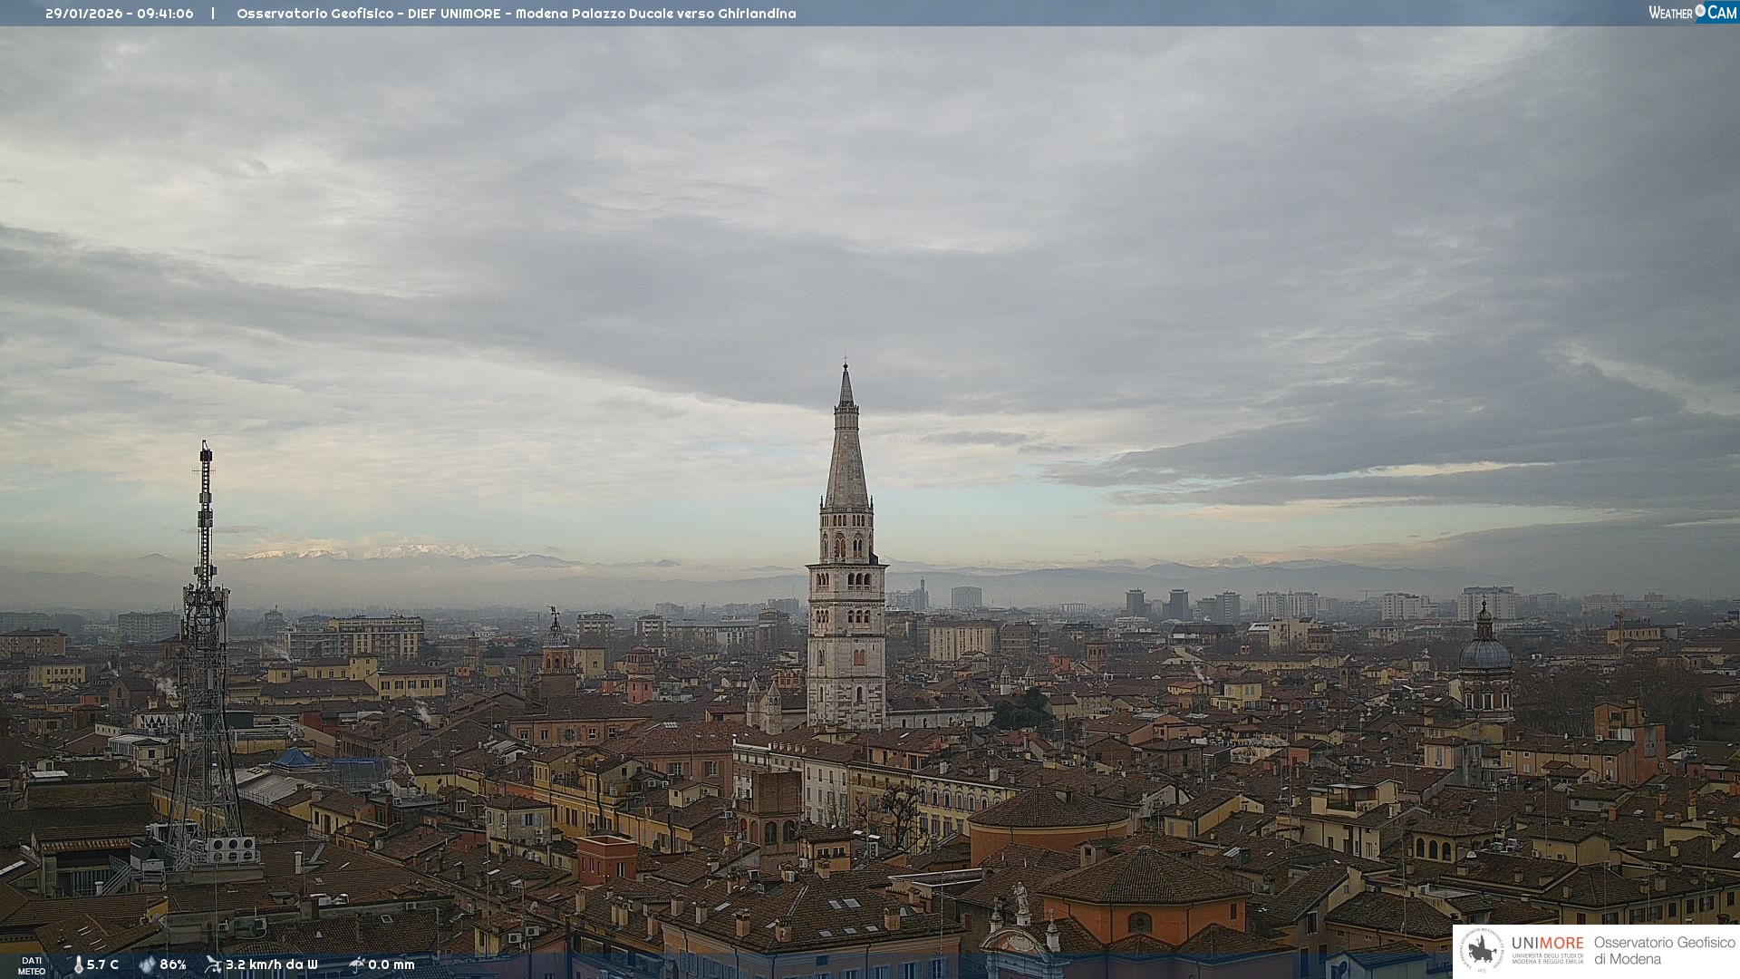Screen dimensions: 1740x979
Task: Click the thermometer temperature icon
Action: (x=78, y=964)
